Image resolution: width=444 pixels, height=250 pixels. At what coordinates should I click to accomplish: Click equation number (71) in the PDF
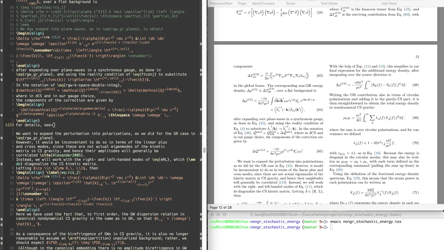(x=416, y=193)
